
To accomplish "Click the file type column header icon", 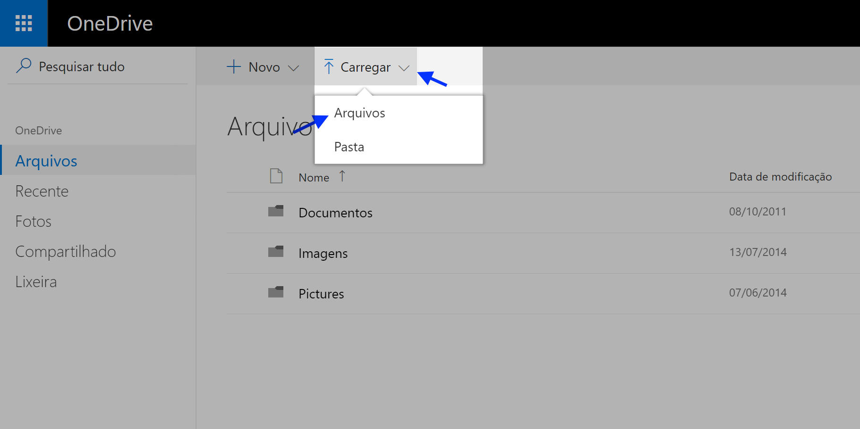I will pos(276,176).
